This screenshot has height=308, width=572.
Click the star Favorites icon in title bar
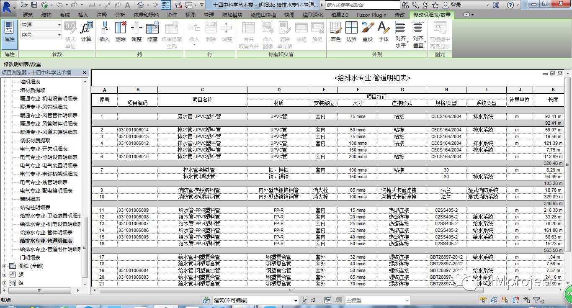pos(435,5)
